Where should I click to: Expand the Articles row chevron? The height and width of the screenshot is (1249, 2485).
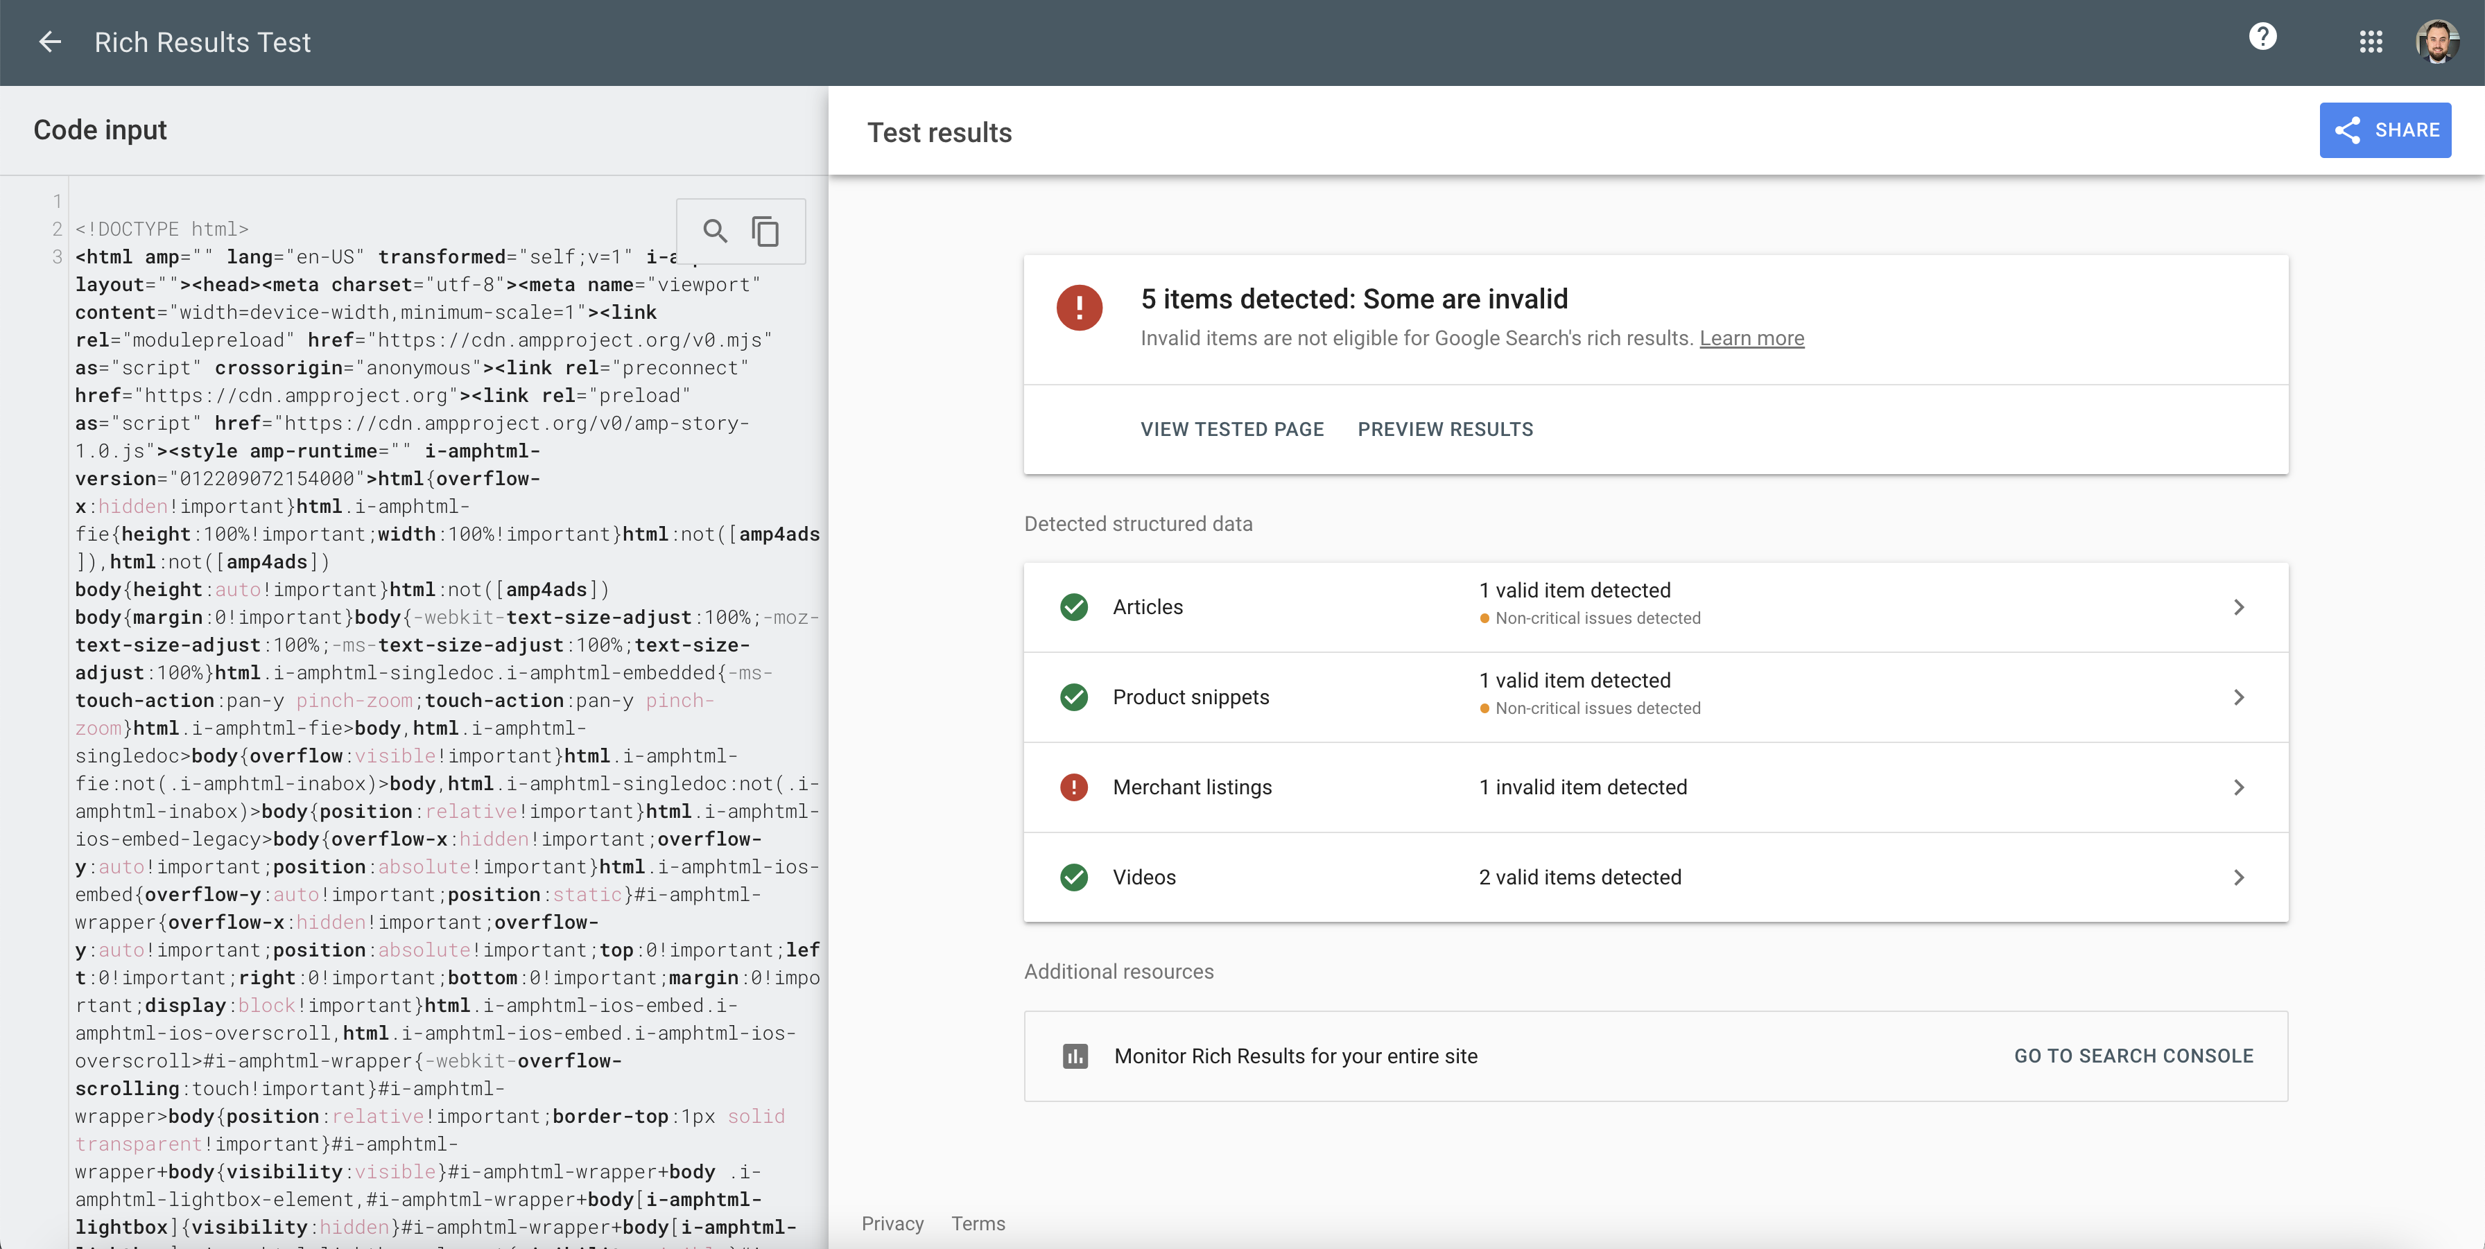[2238, 606]
